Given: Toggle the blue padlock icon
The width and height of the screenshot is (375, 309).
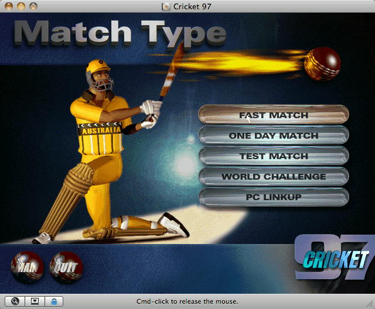Looking at the screenshot, I should (54, 301).
